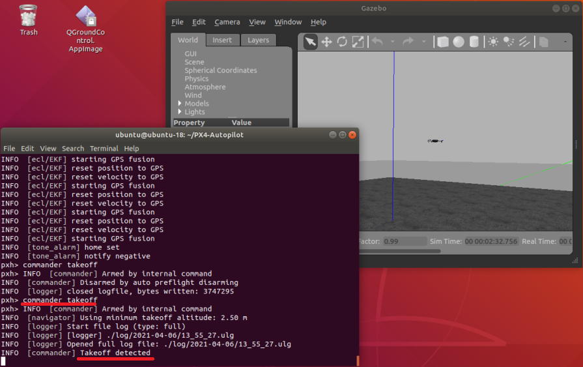Expand the Lights tree node
This screenshot has height=367, width=583.
(x=180, y=111)
